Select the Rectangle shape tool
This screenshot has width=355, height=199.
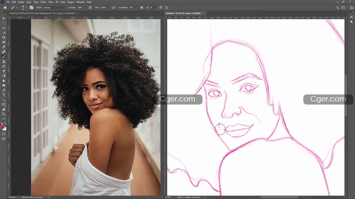click(4, 105)
